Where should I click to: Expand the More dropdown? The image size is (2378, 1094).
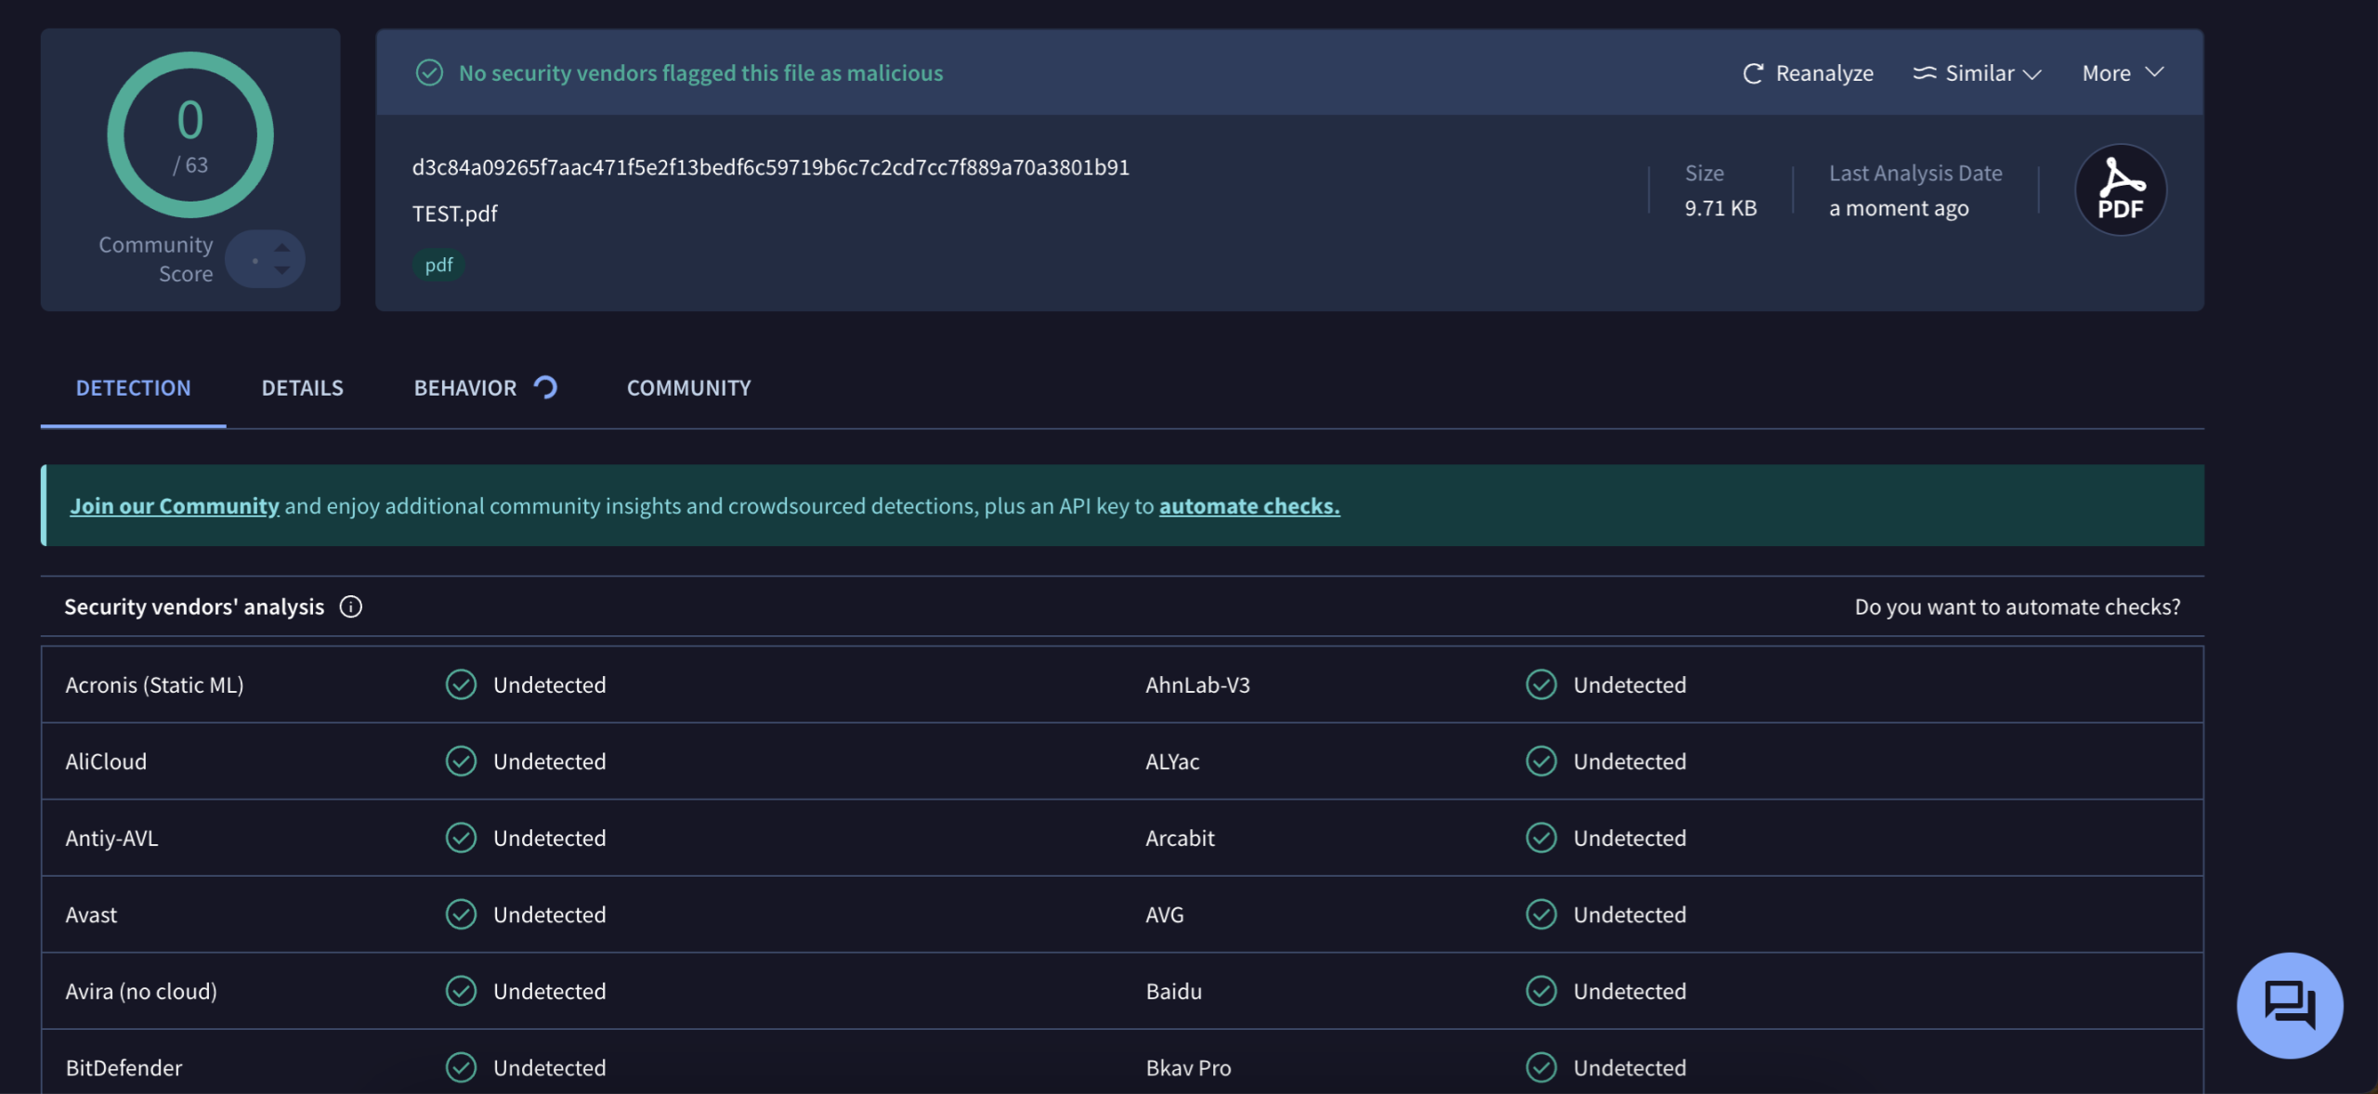pyautogui.click(x=2121, y=72)
